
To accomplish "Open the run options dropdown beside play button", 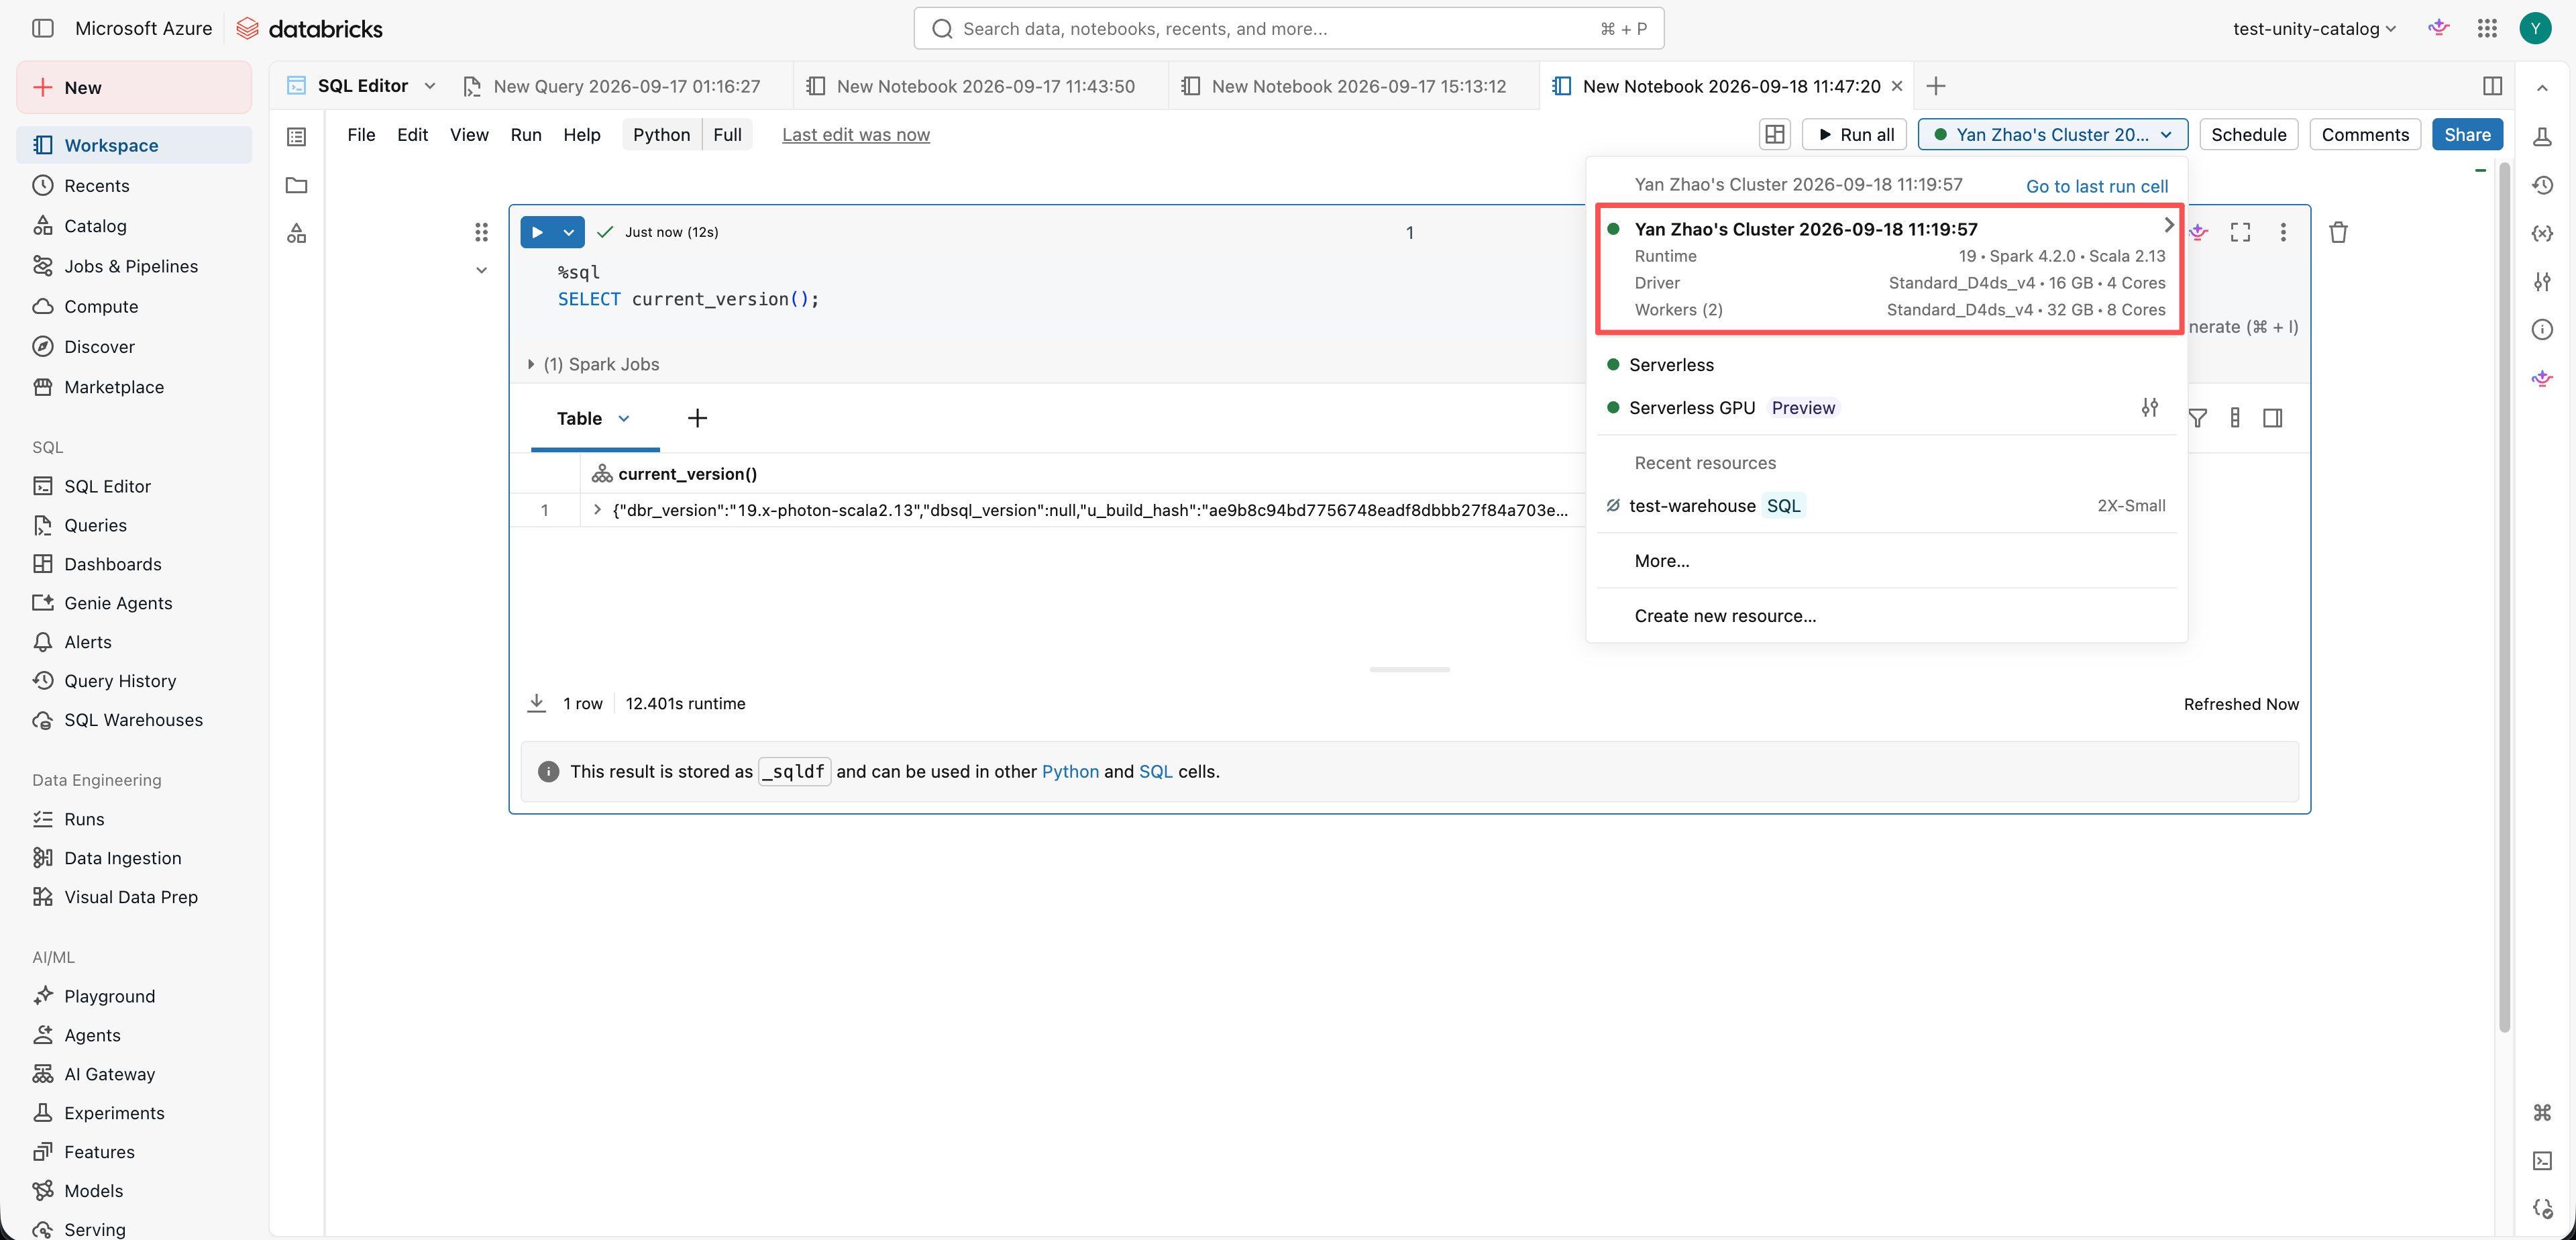I will pos(569,232).
